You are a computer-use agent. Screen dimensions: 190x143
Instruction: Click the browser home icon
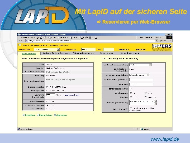45,38
